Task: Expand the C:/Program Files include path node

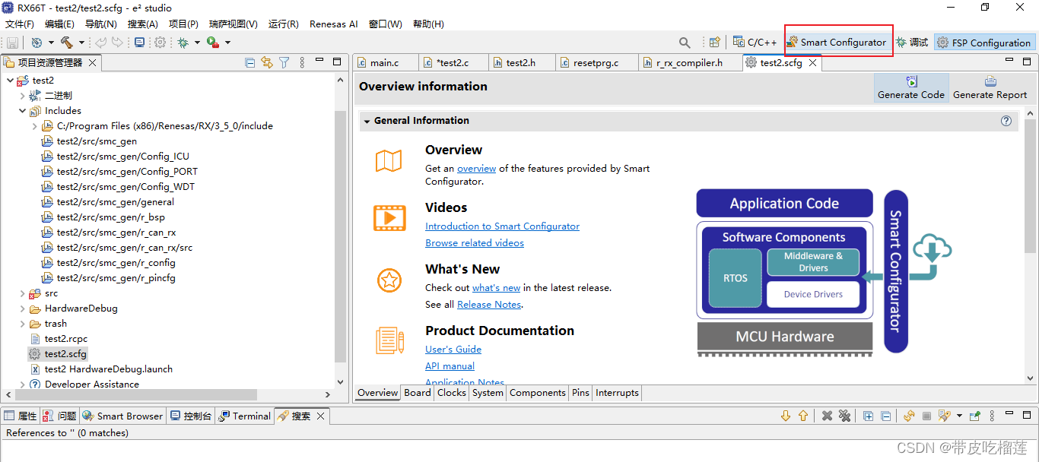Action: click(x=34, y=126)
